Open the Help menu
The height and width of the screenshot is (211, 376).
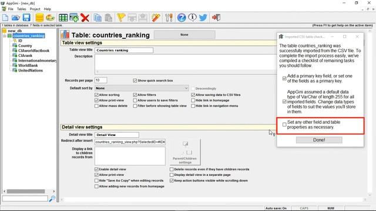point(48,9)
